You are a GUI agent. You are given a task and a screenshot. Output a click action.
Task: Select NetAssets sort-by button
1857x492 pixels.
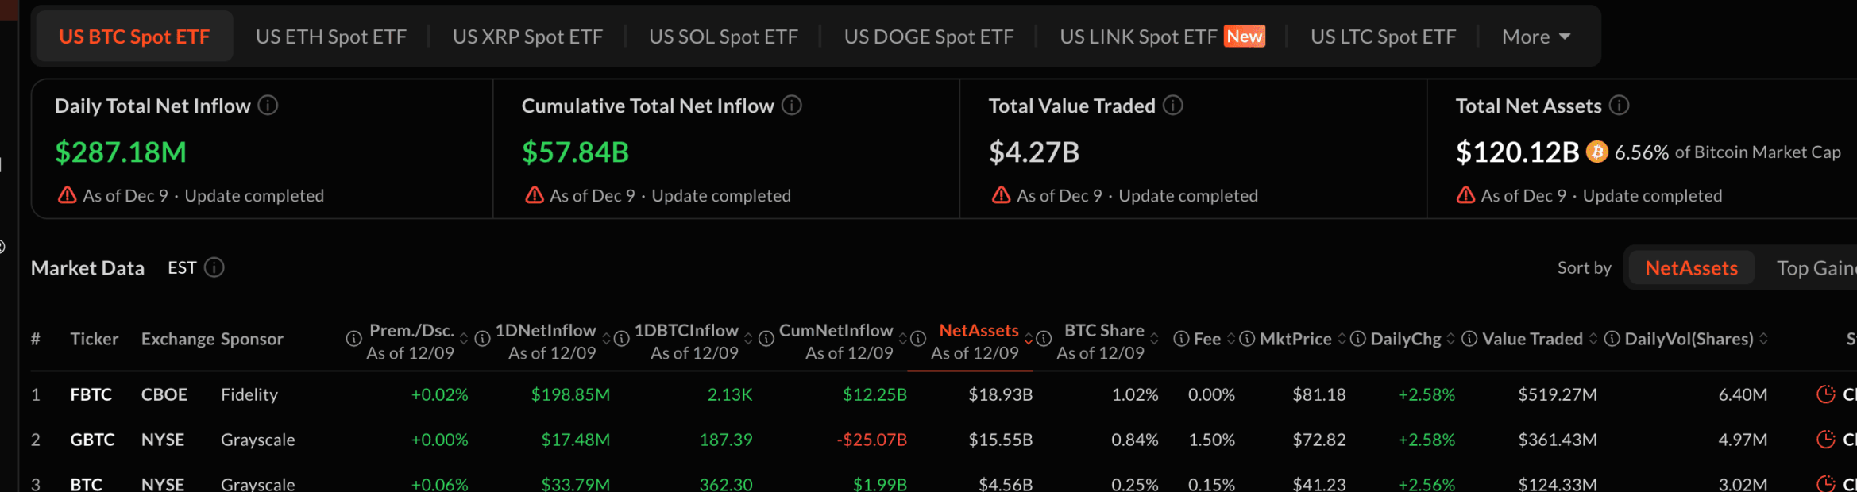pos(1691,268)
